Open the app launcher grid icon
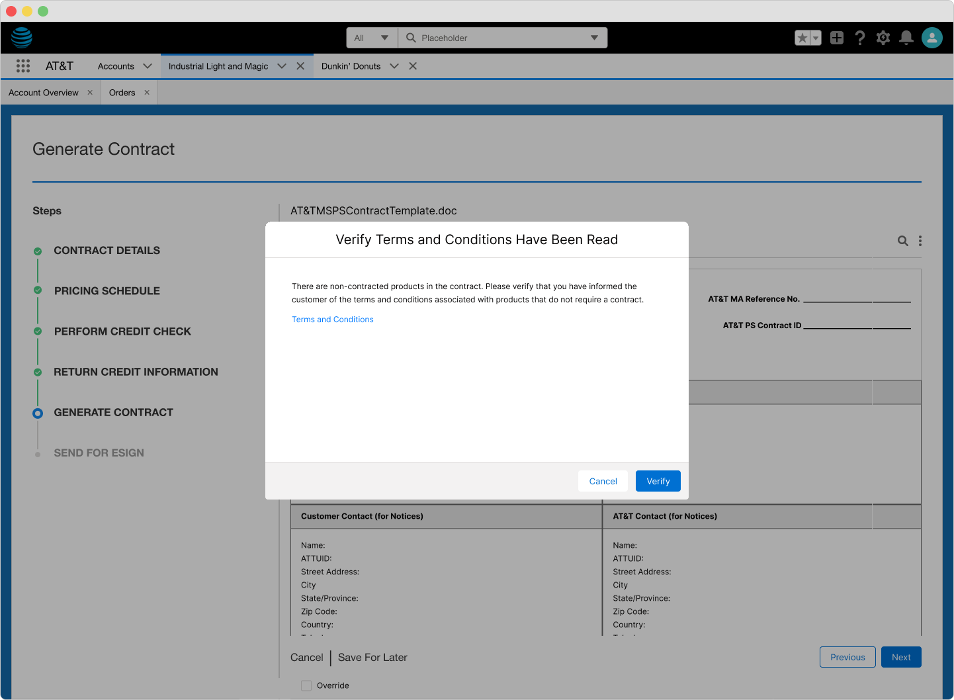This screenshot has height=700, width=954. pos(23,66)
